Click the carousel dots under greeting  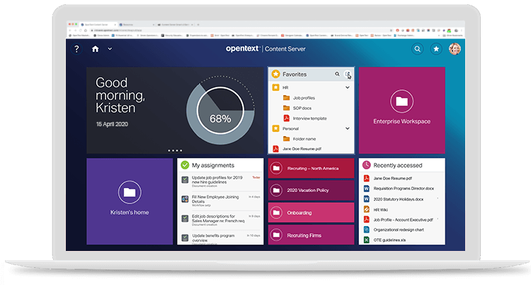pos(174,150)
